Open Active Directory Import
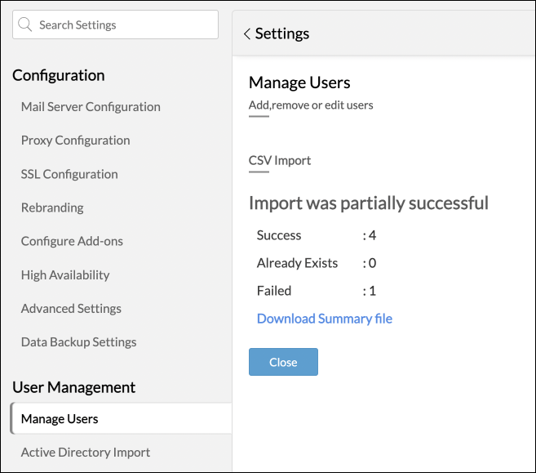 click(x=86, y=452)
